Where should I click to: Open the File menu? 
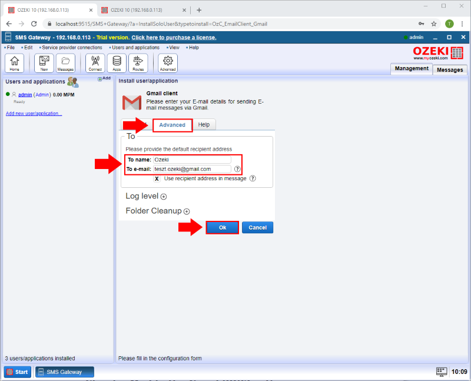click(x=9, y=48)
